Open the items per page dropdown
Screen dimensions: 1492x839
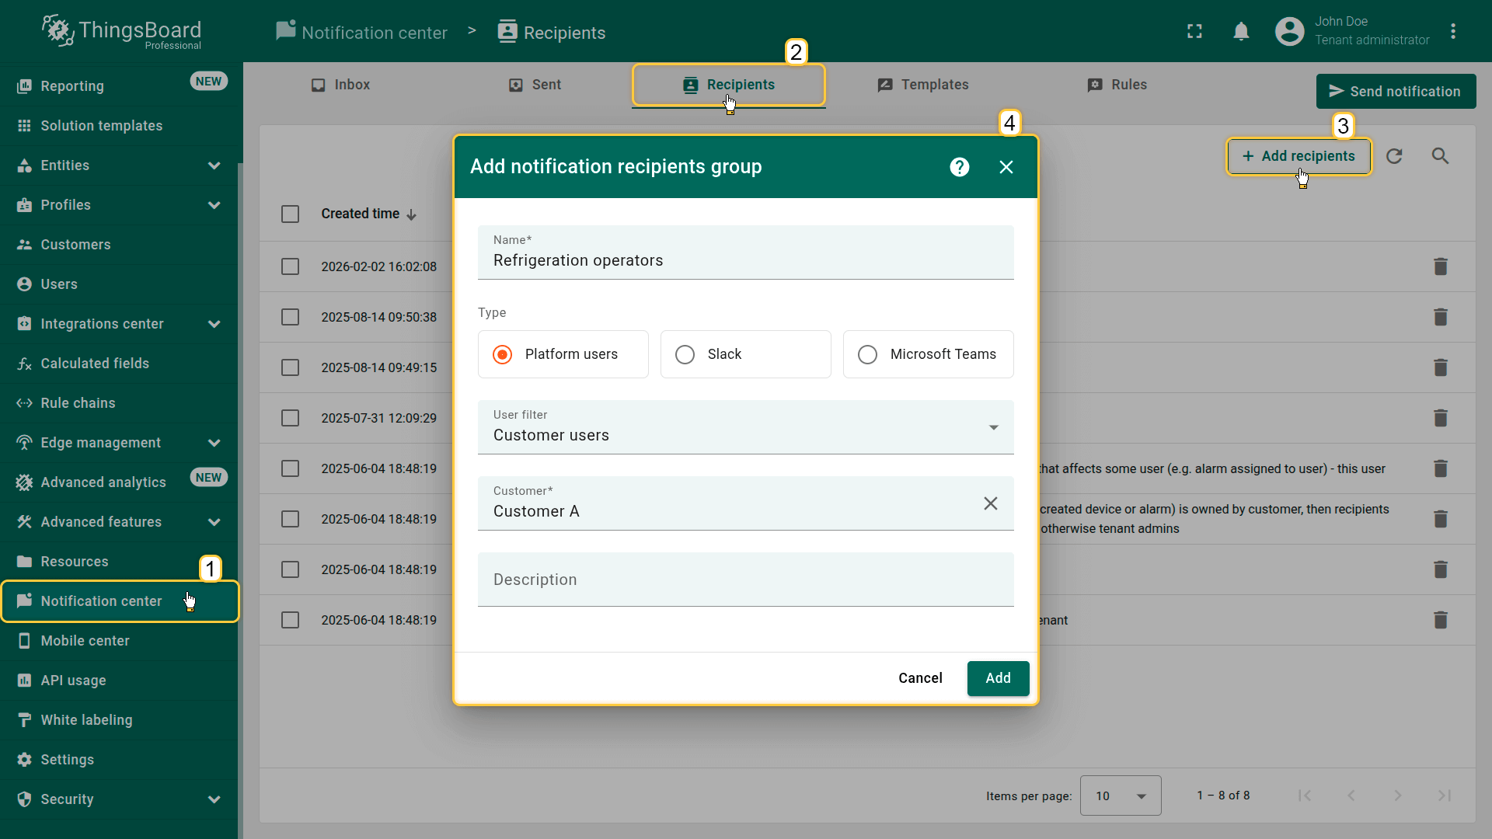(x=1120, y=795)
